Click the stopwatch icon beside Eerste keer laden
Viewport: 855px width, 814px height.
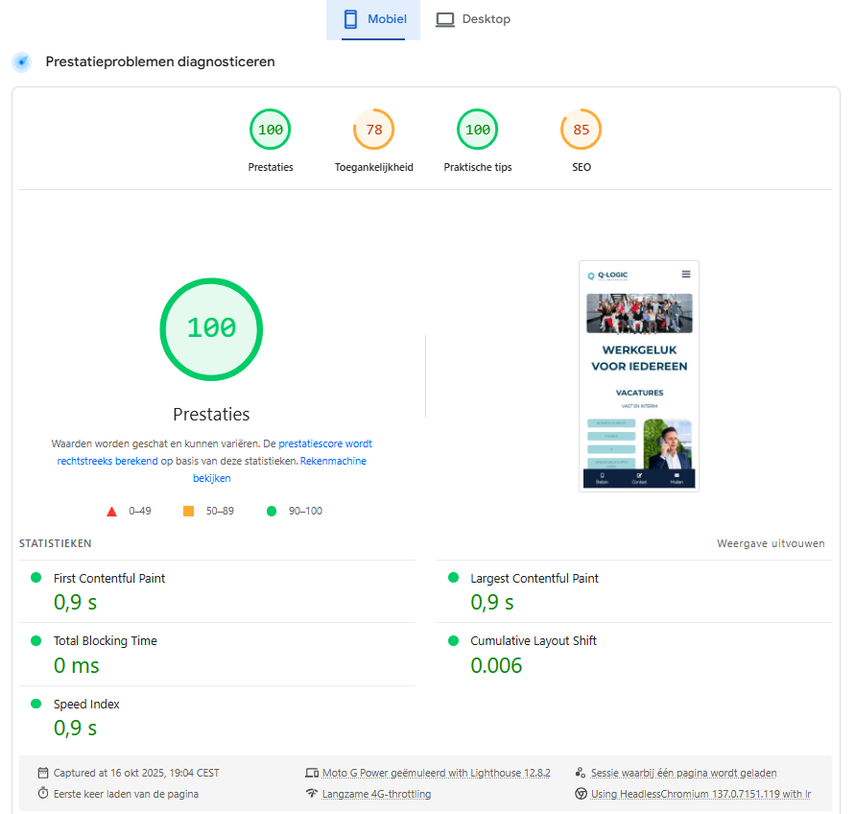click(43, 794)
